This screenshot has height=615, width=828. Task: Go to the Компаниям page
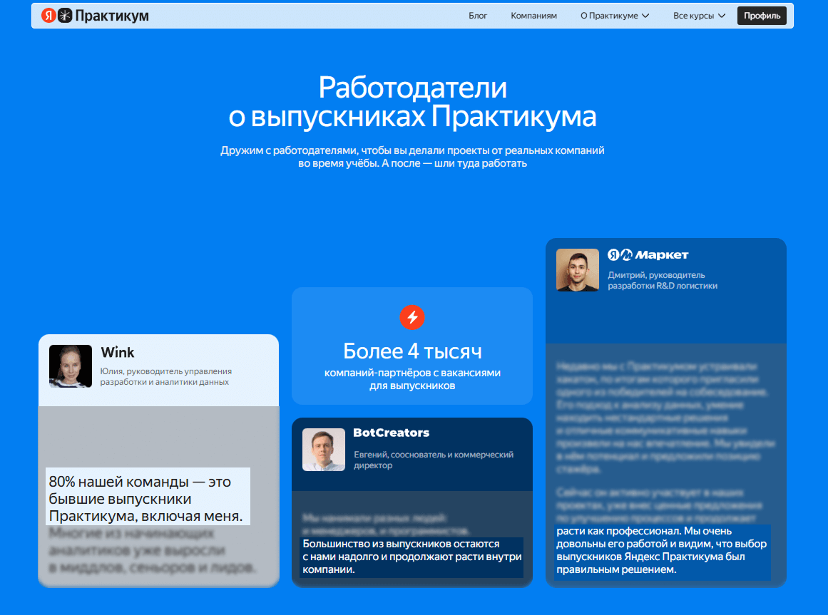tap(533, 16)
